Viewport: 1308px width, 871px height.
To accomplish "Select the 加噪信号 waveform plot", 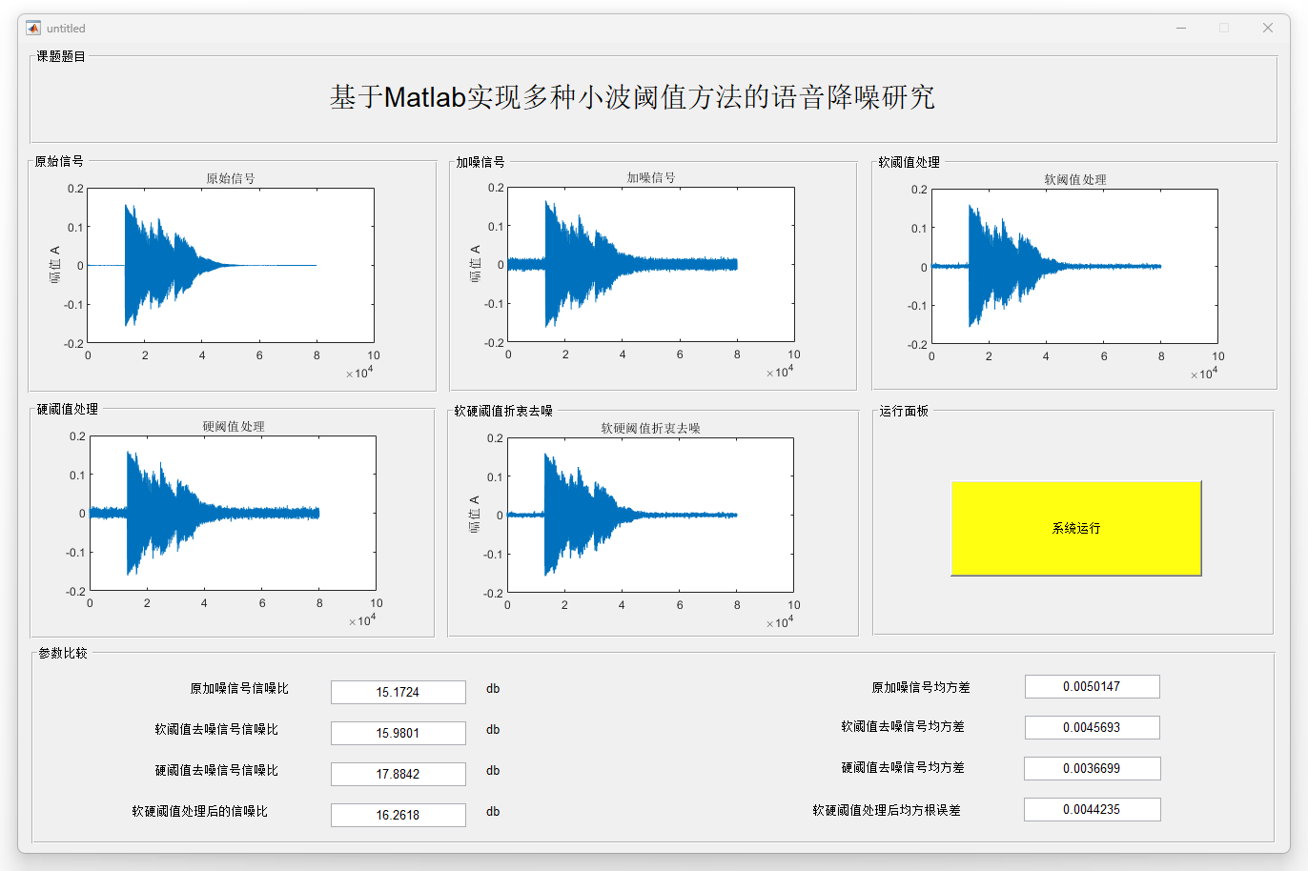I will pyautogui.click(x=651, y=265).
